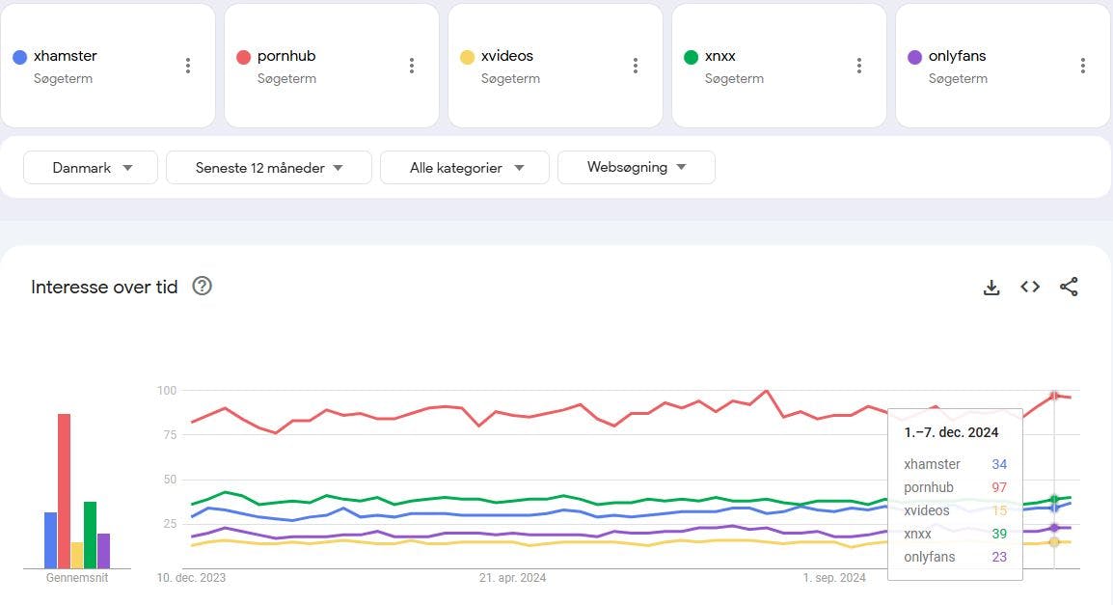Open the Websøgning search type dropdown
The width and height of the screenshot is (1113, 605).
[637, 167]
